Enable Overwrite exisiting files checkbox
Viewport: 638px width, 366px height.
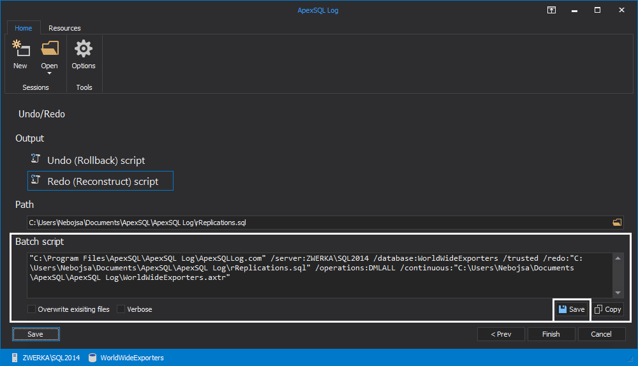pos(31,309)
